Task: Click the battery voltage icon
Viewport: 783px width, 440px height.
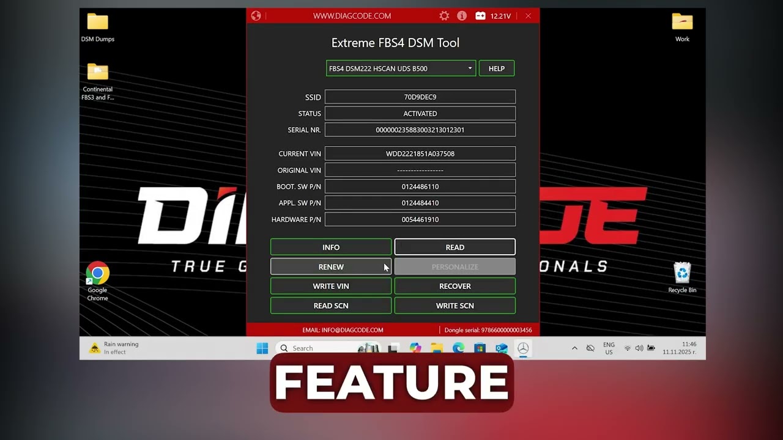Action: [481, 16]
